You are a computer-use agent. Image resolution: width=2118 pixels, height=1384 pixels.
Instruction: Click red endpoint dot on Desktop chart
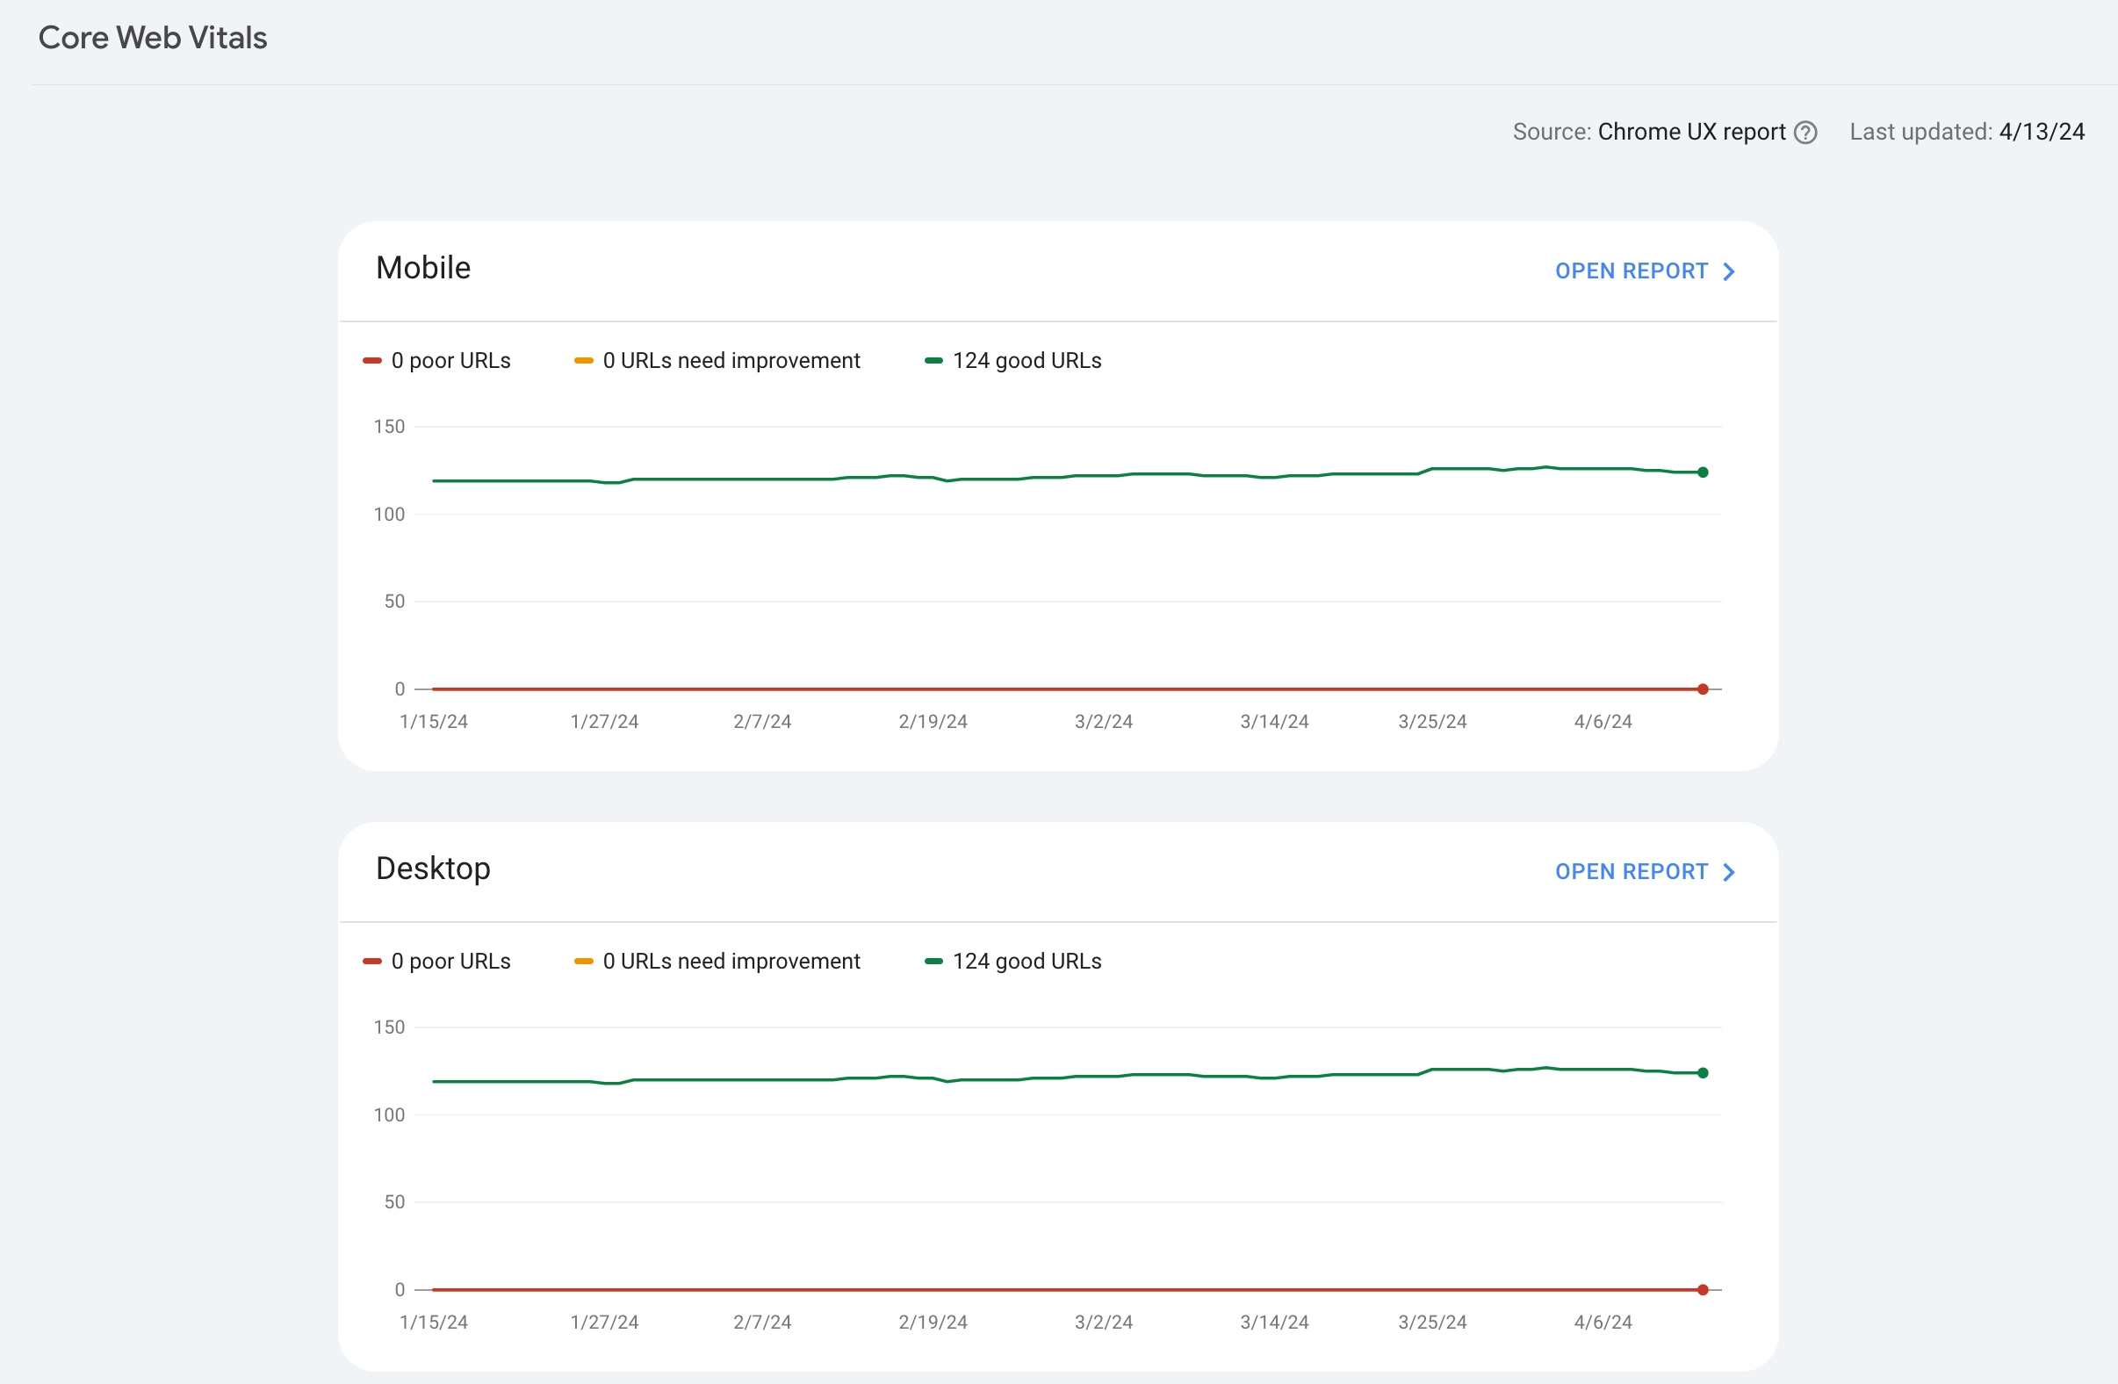(x=1703, y=1290)
